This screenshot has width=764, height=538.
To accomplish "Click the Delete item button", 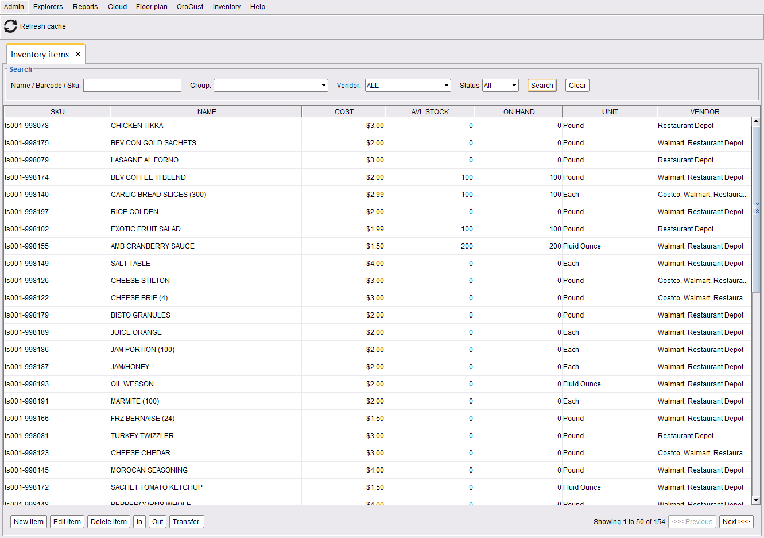I will (108, 522).
